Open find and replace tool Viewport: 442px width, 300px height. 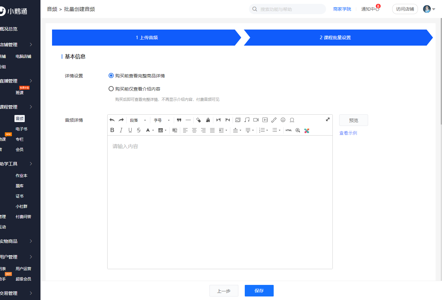click(x=298, y=130)
